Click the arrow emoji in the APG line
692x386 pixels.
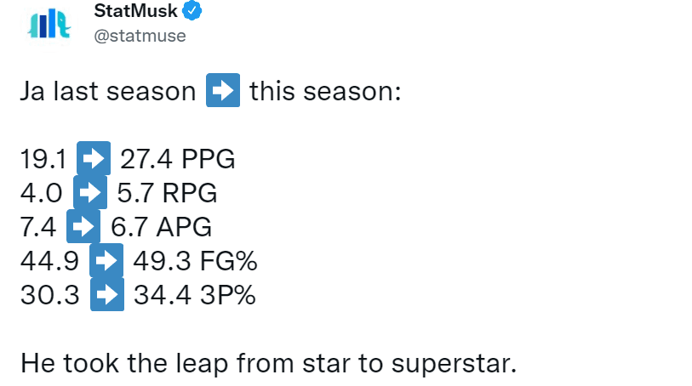tap(83, 227)
